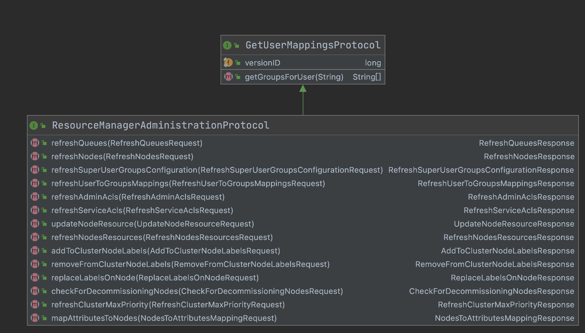The width and height of the screenshot is (585, 333).
Task: Click AddToClusterNodeLabelsResponse return type
Action: [508, 251]
